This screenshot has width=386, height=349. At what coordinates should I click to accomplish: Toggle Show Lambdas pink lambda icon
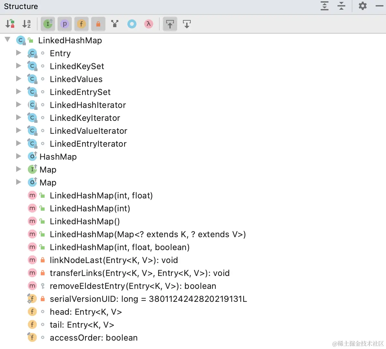pos(148,24)
